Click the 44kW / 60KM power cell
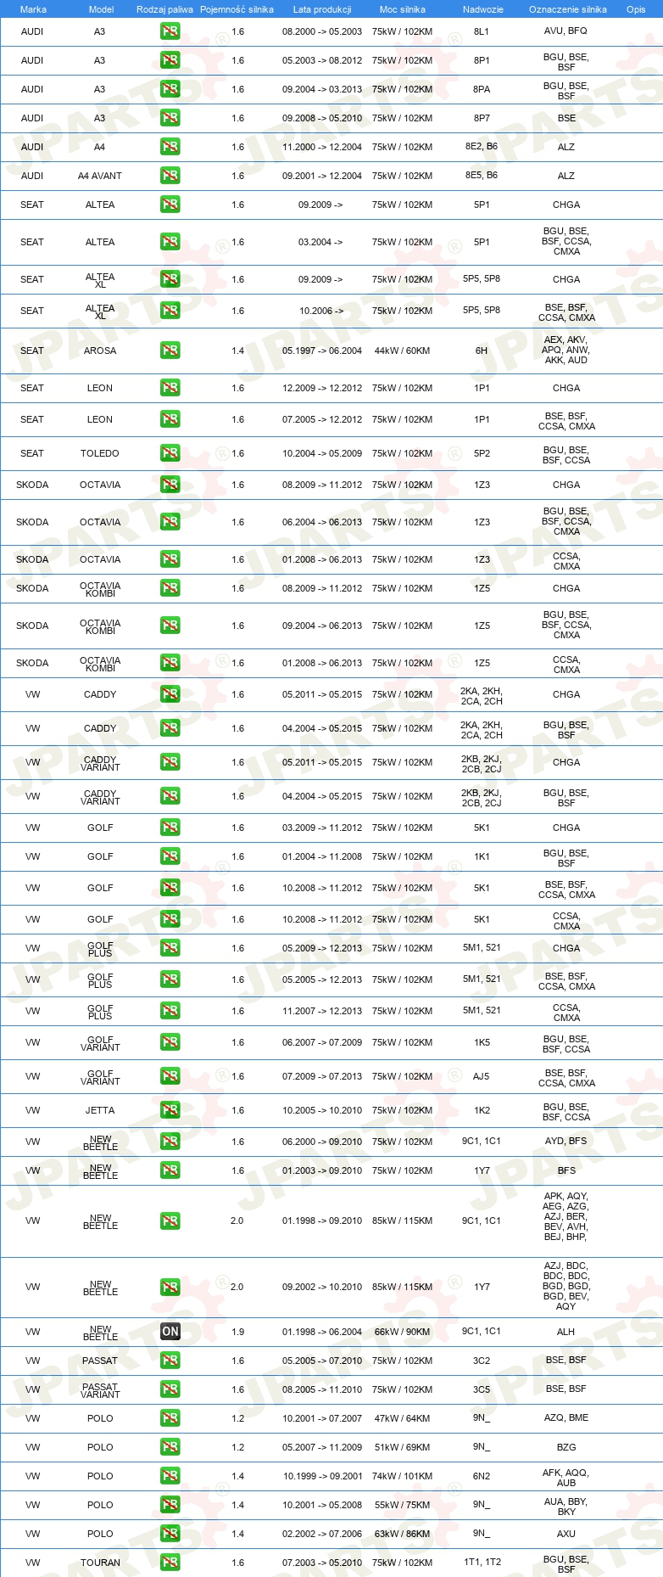Viewport: 663px width, 1577px height. tap(402, 351)
